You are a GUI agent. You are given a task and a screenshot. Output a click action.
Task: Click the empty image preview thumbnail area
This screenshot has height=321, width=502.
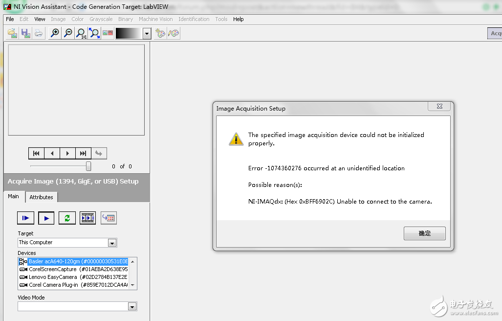click(76, 90)
